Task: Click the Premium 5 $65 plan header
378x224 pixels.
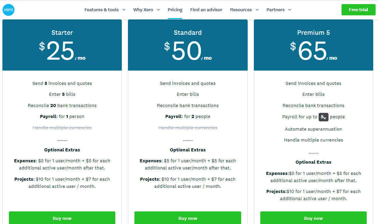Action: (314, 45)
